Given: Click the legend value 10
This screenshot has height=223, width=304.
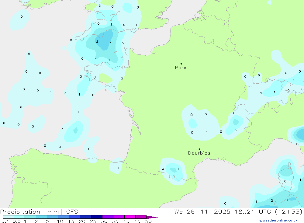Looking at the screenshot, I should (x=60, y=221).
